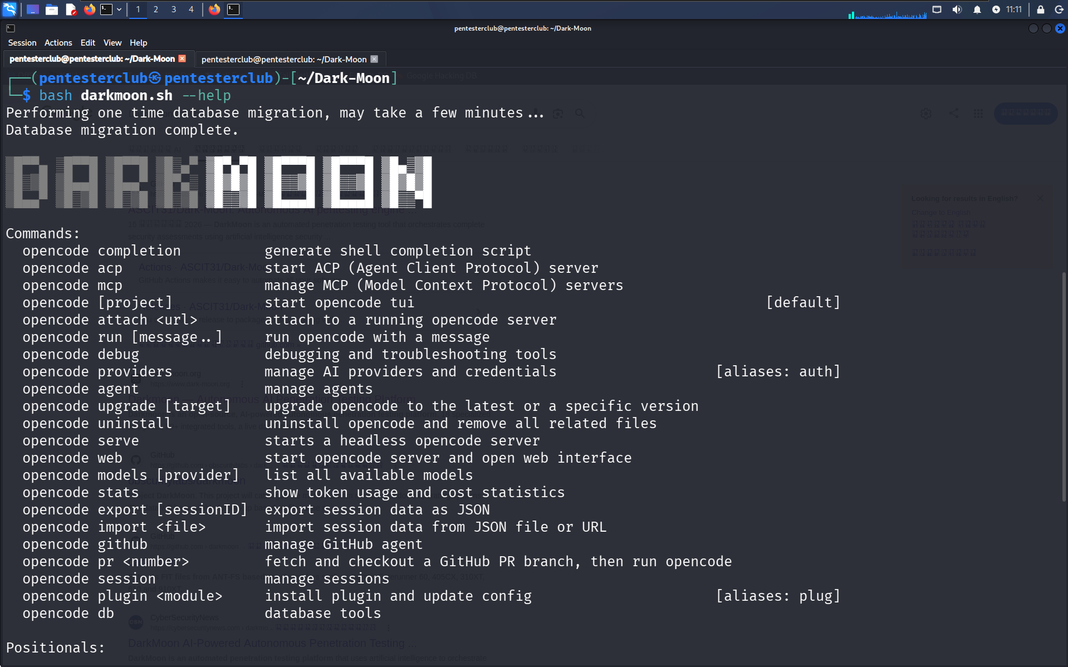The height and width of the screenshot is (667, 1068).
Task: Click the '[aliases: auth]' label
Action: pyautogui.click(x=778, y=371)
